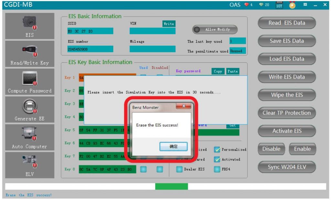331x200 pixels.
Task: Click the Key 5 data field
Action: pos(104,130)
